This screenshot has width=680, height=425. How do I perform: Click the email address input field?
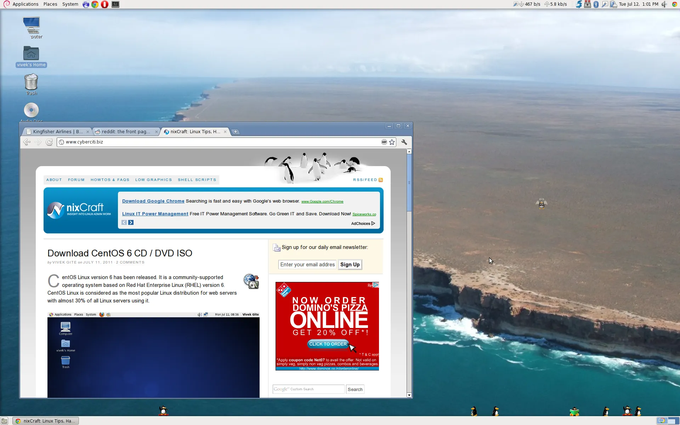[x=307, y=265]
